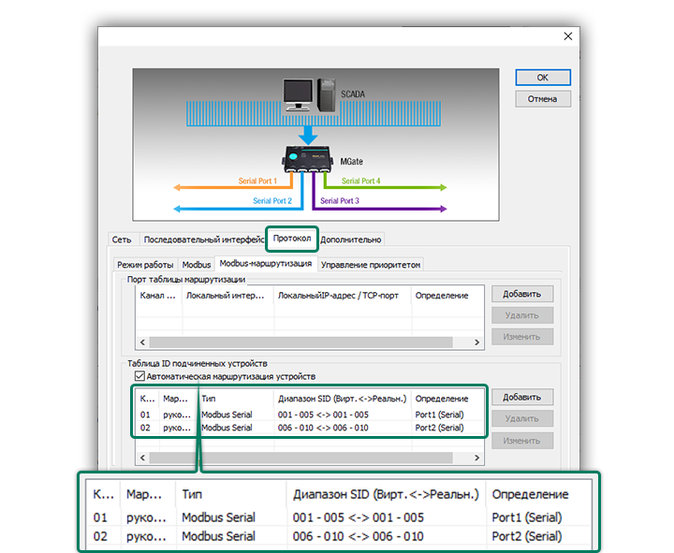Screen dimensions: 674x553
Task: Open the 'Управление приоритетом' sub-tab
Action: [371, 265]
